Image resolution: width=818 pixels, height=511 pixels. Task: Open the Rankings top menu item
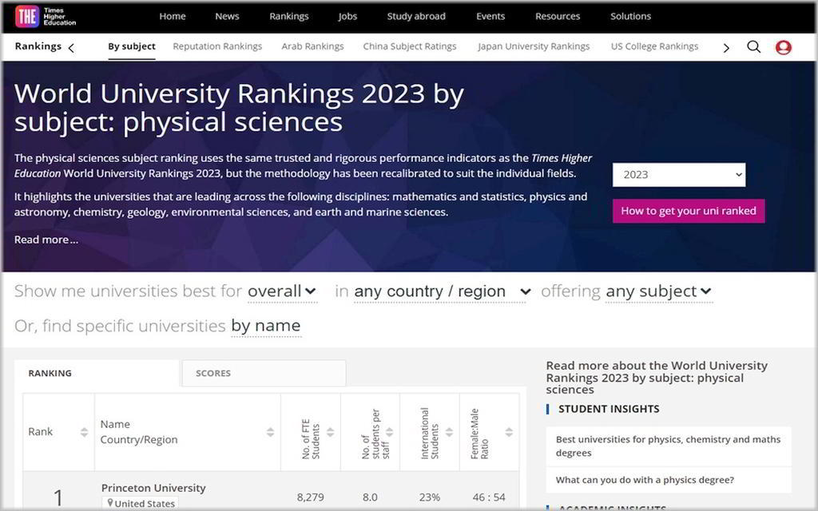tap(289, 16)
